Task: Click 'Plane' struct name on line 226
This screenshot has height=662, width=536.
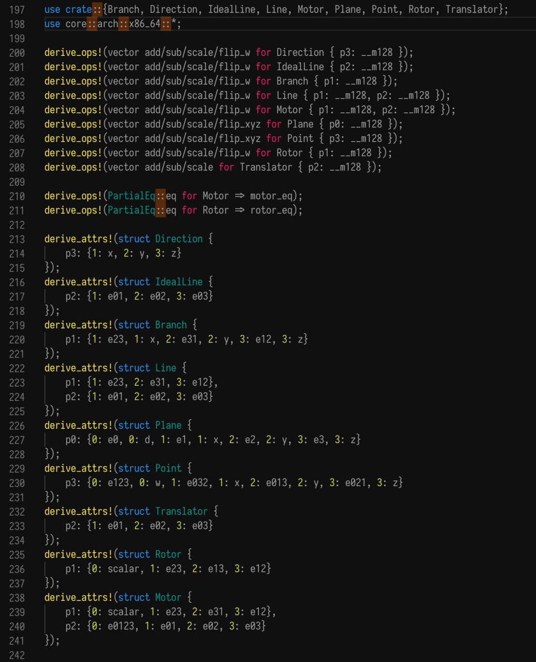Action: point(169,426)
